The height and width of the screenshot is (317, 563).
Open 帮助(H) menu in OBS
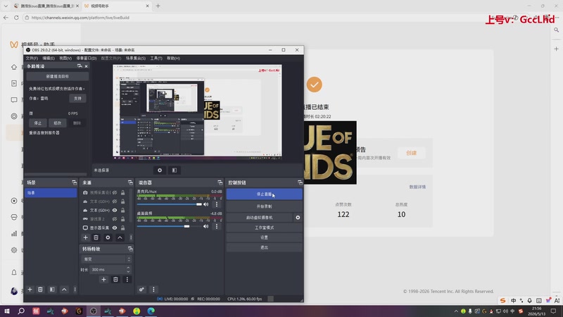click(173, 58)
